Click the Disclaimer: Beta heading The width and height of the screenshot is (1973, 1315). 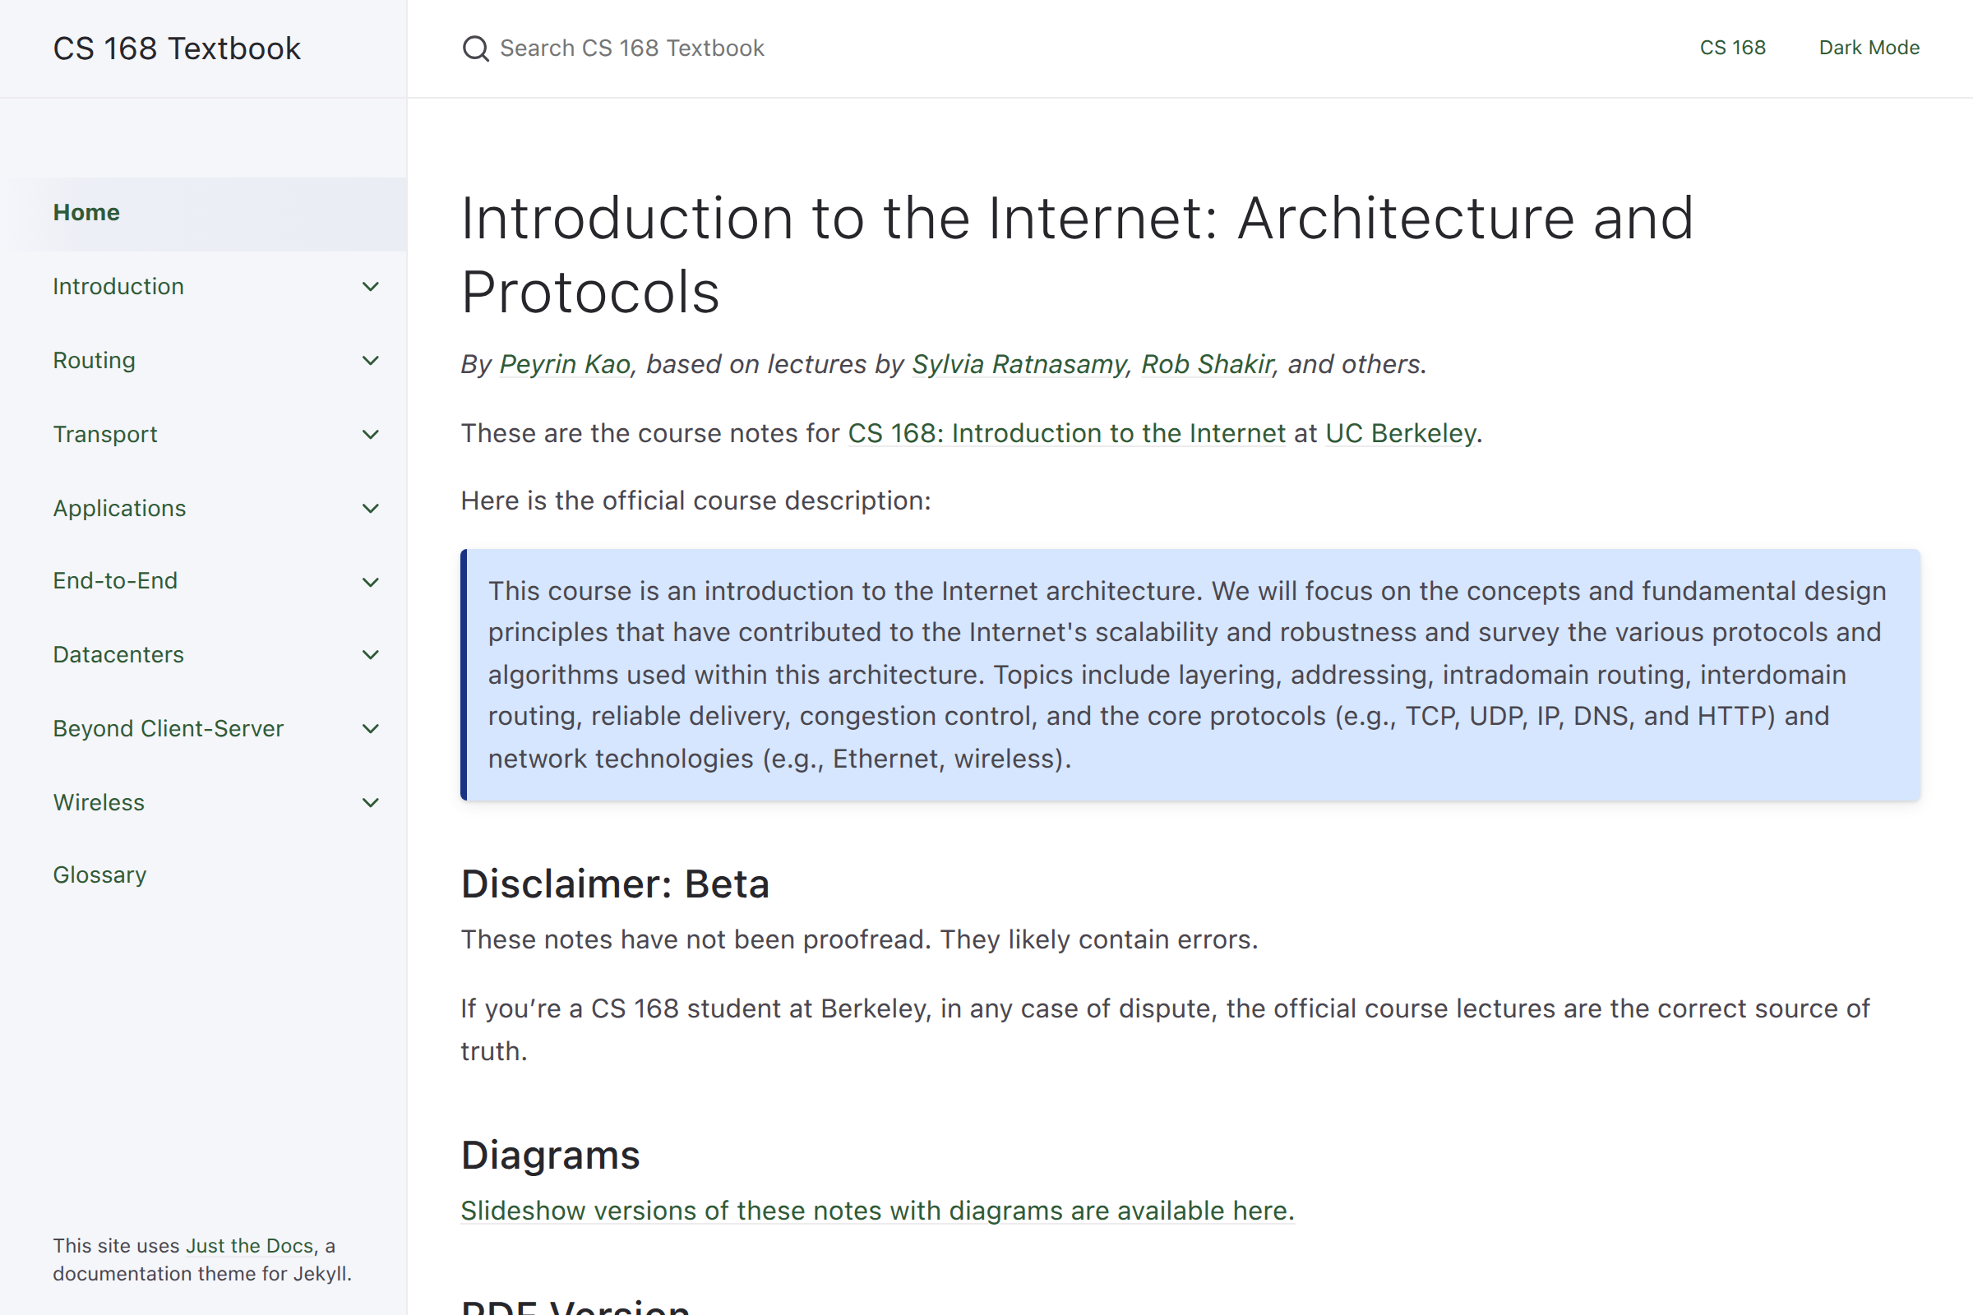[x=615, y=884]
